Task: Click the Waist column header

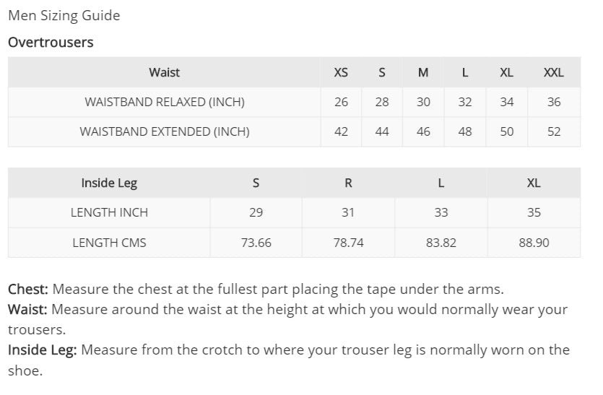Action: point(164,72)
